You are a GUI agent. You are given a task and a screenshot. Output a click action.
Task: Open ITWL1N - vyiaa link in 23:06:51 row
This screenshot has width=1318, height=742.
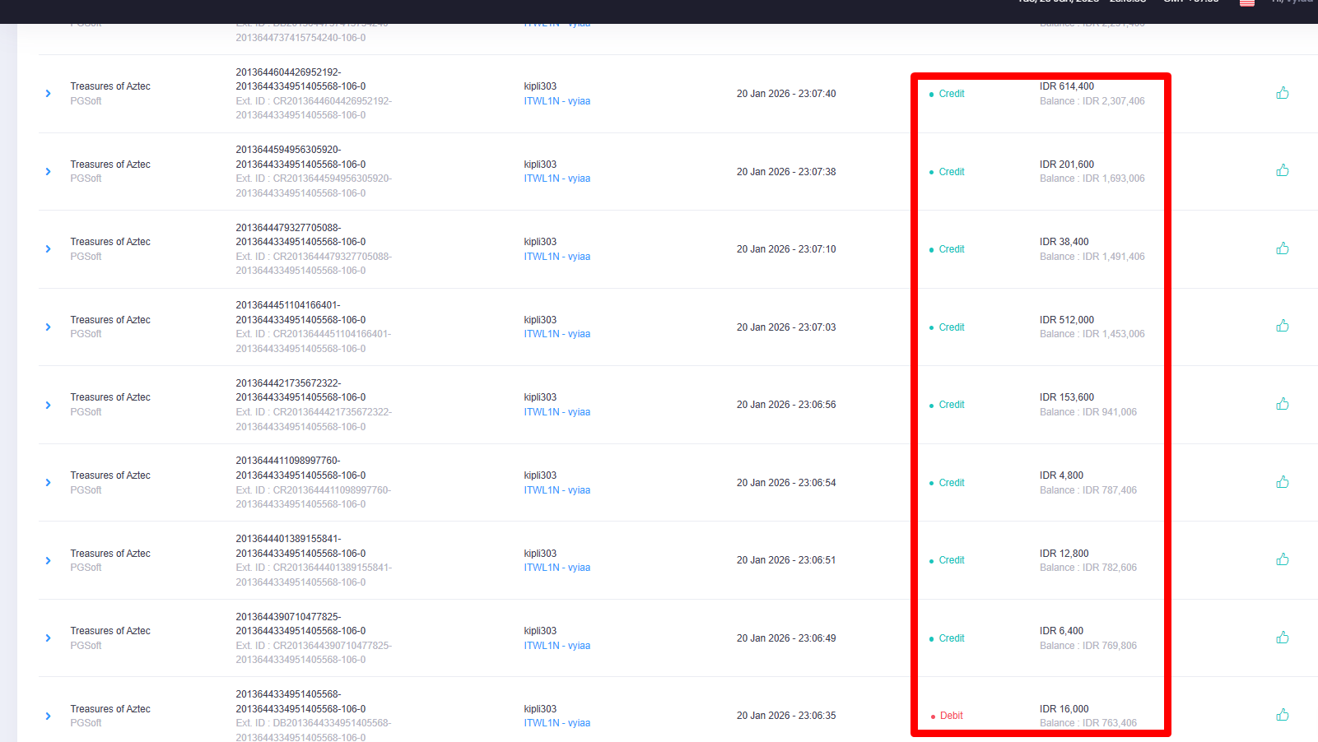tap(557, 568)
